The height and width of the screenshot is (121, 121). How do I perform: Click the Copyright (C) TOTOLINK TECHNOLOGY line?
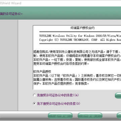point(80,40)
